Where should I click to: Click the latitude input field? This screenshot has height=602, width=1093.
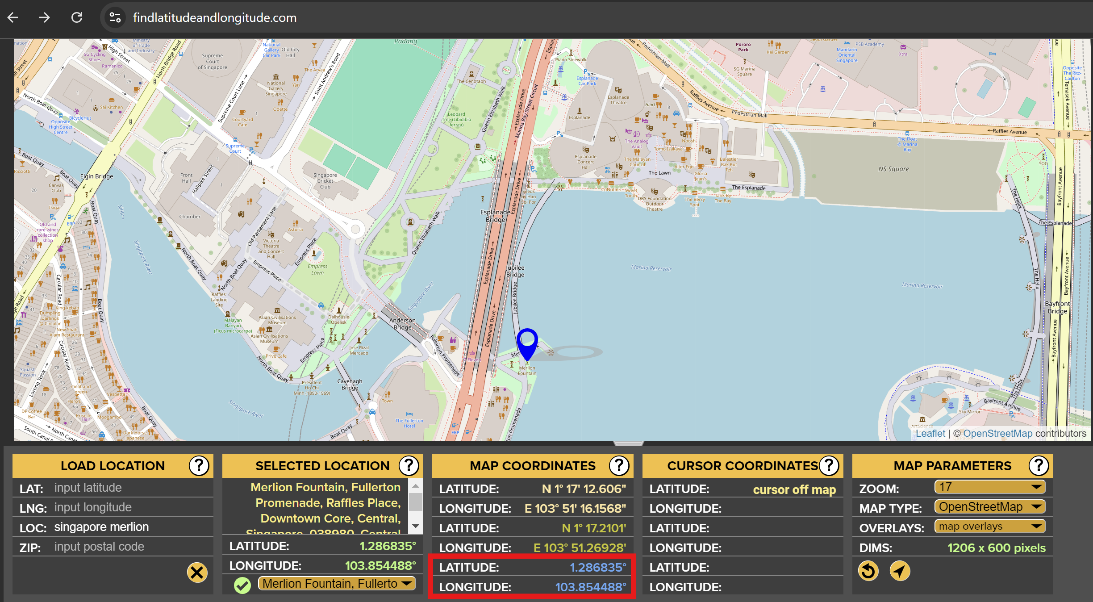coord(132,488)
